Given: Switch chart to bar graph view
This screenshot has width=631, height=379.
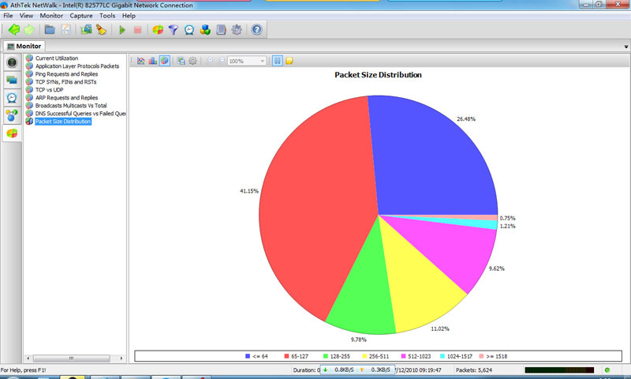Looking at the screenshot, I should pyautogui.click(x=152, y=61).
